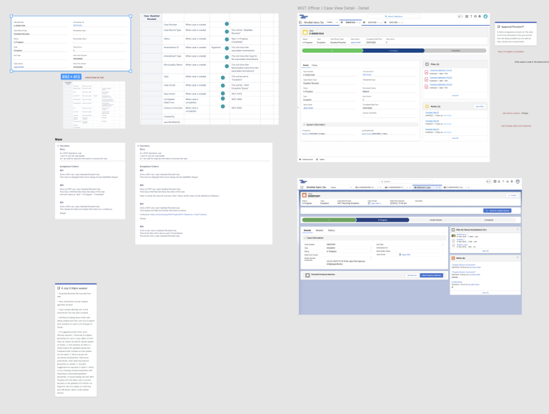
Task: Click the Potential Property Matches icon
Action: (x=307, y=275)
